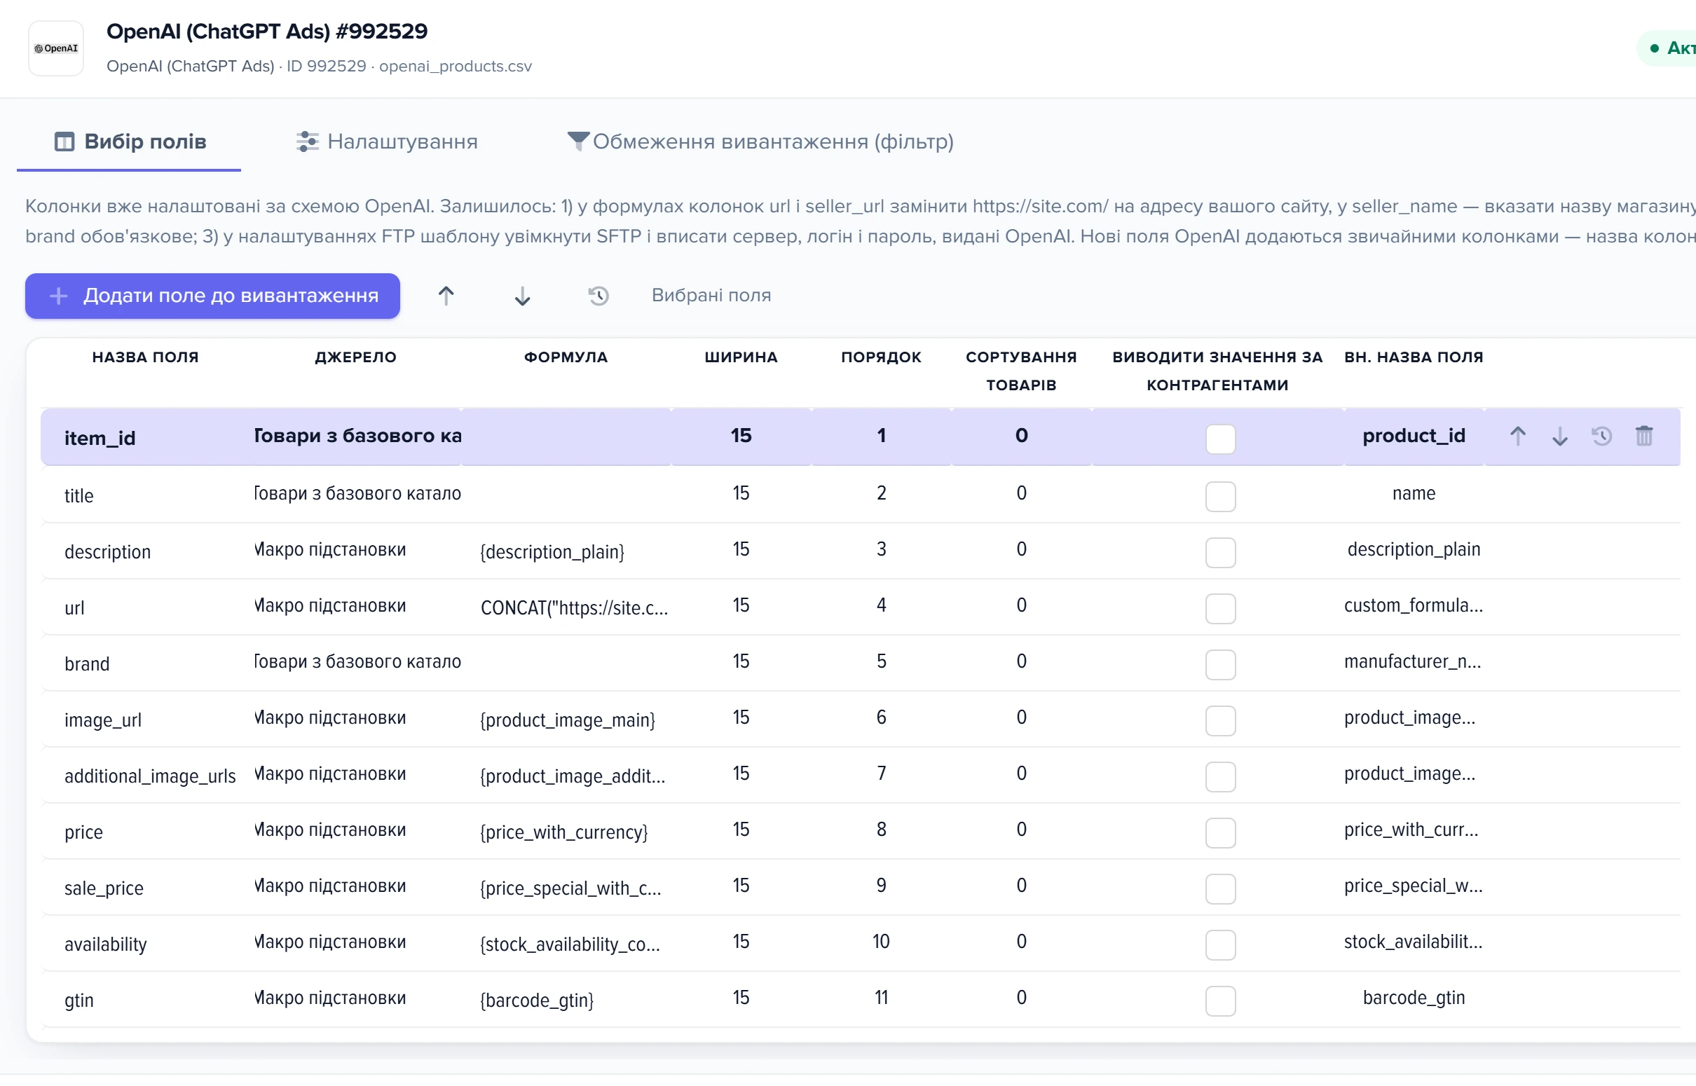This screenshot has width=1696, height=1086.
Task: Open Обмеження вивантаження (фільтр) tab
Action: [x=760, y=142]
